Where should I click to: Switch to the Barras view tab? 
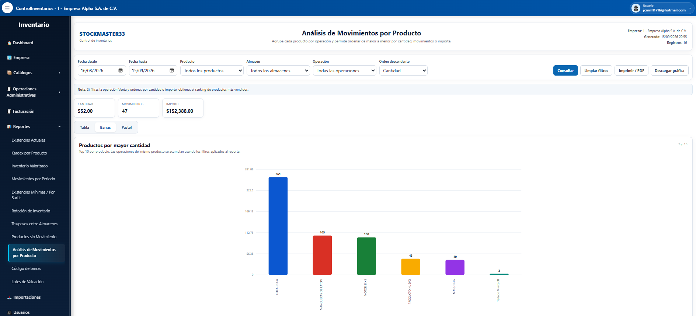(x=105, y=127)
